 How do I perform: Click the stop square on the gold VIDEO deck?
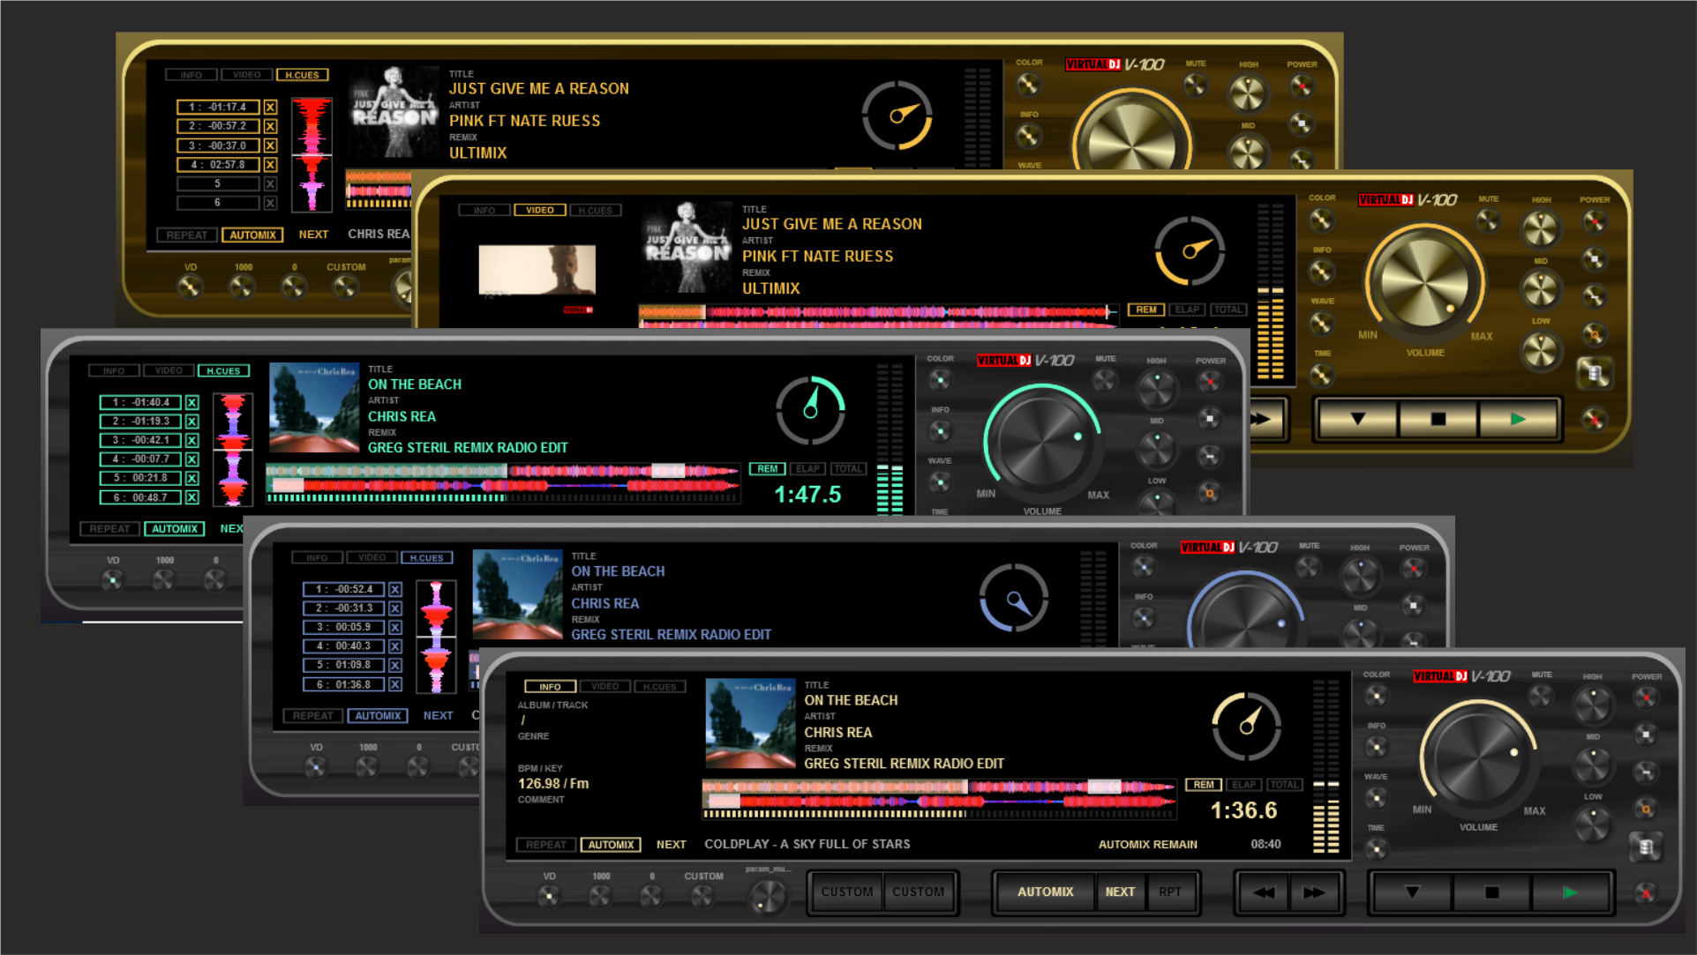[x=1438, y=419]
